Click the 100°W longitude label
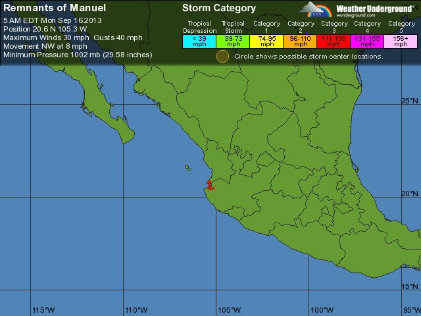Screen dimensions: 421x316 tap(322, 310)
